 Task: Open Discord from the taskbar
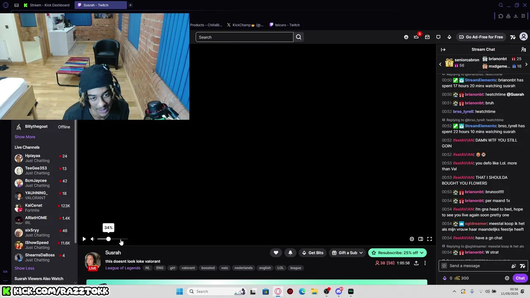coord(339,291)
